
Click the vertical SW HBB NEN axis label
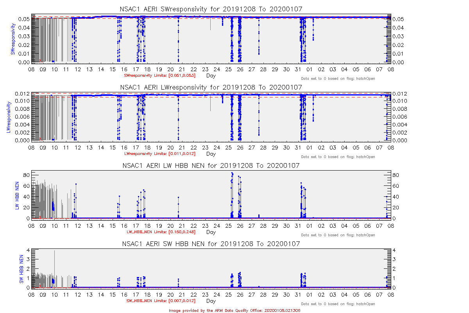point(22,269)
